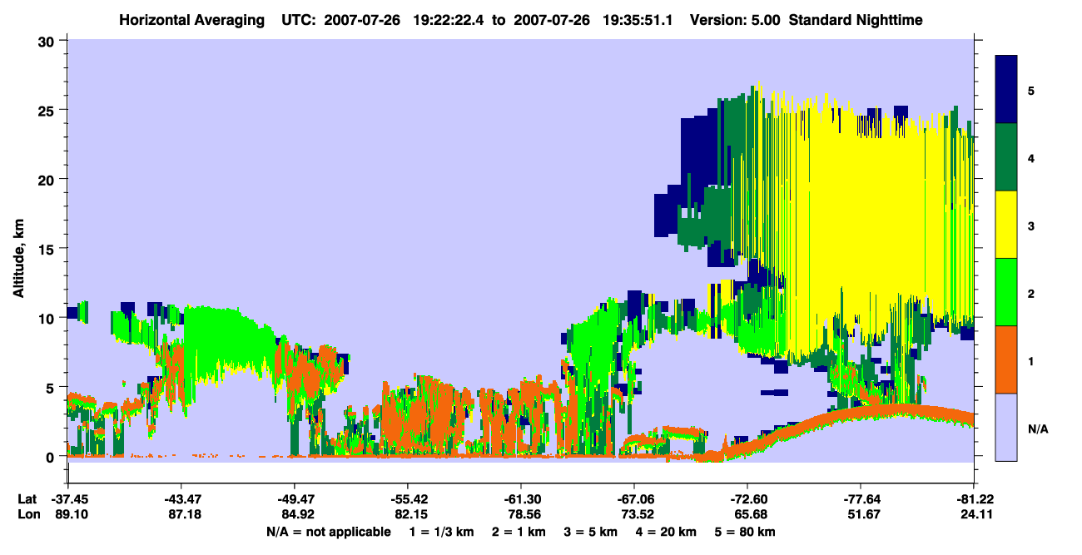Viewport: 1082px width, 555px height.
Task: Click latitude value -72.60
Action: point(747,499)
